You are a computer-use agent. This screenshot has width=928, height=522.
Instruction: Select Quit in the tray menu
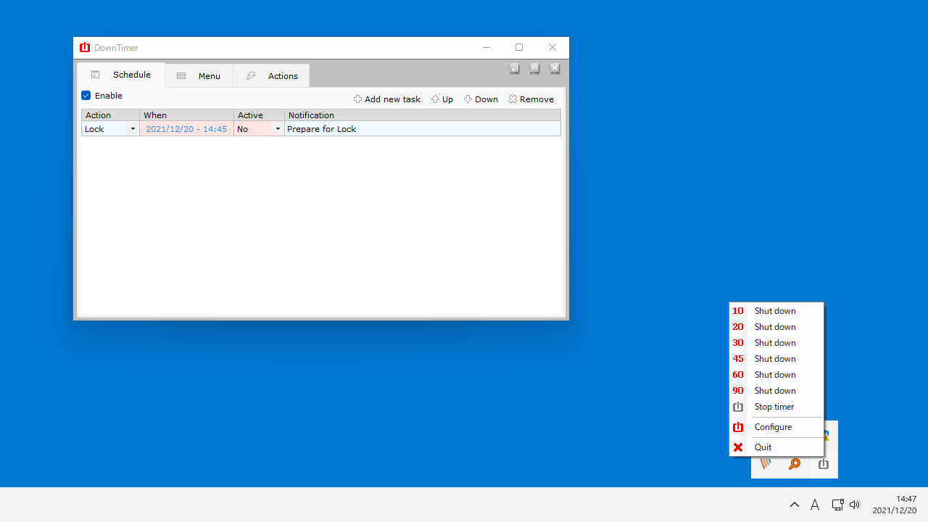coord(776,447)
